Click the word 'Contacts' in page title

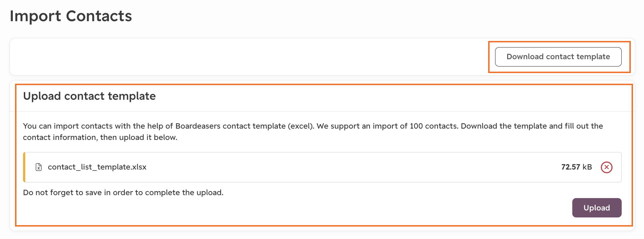click(x=99, y=16)
